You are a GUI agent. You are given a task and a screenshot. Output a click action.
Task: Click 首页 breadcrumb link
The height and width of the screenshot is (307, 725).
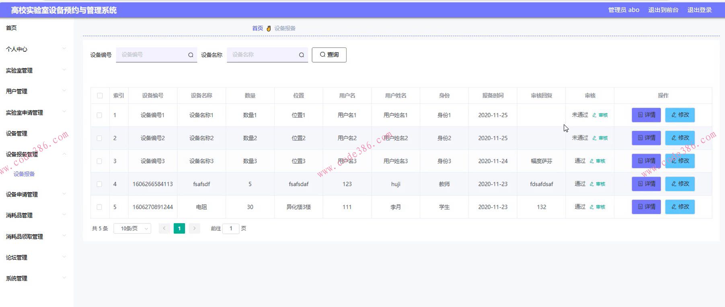pos(257,28)
